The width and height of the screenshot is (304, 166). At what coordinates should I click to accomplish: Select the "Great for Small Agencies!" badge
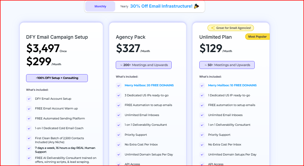pos(231,28)
